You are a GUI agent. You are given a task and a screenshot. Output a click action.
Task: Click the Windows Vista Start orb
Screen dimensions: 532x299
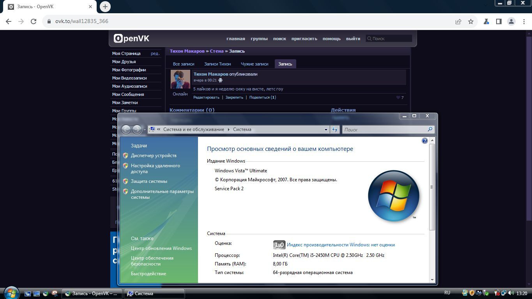pyautogui.click(x=11, y=293)
